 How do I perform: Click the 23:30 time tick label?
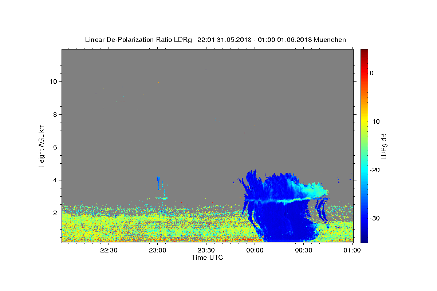tap(206, 250)
